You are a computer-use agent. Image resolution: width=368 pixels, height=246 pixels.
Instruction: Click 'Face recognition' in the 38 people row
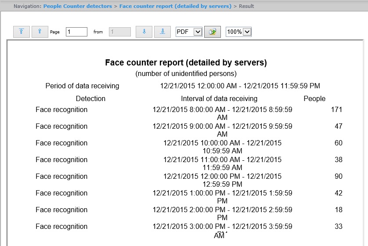click(x=61, y=159)
